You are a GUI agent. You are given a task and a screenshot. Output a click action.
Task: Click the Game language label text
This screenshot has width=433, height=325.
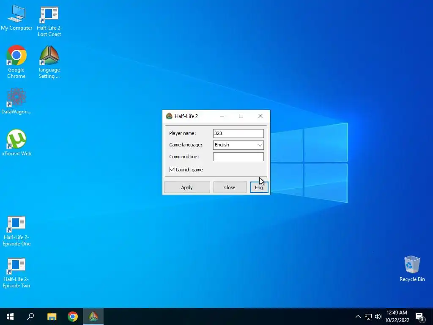click(186, 145)
